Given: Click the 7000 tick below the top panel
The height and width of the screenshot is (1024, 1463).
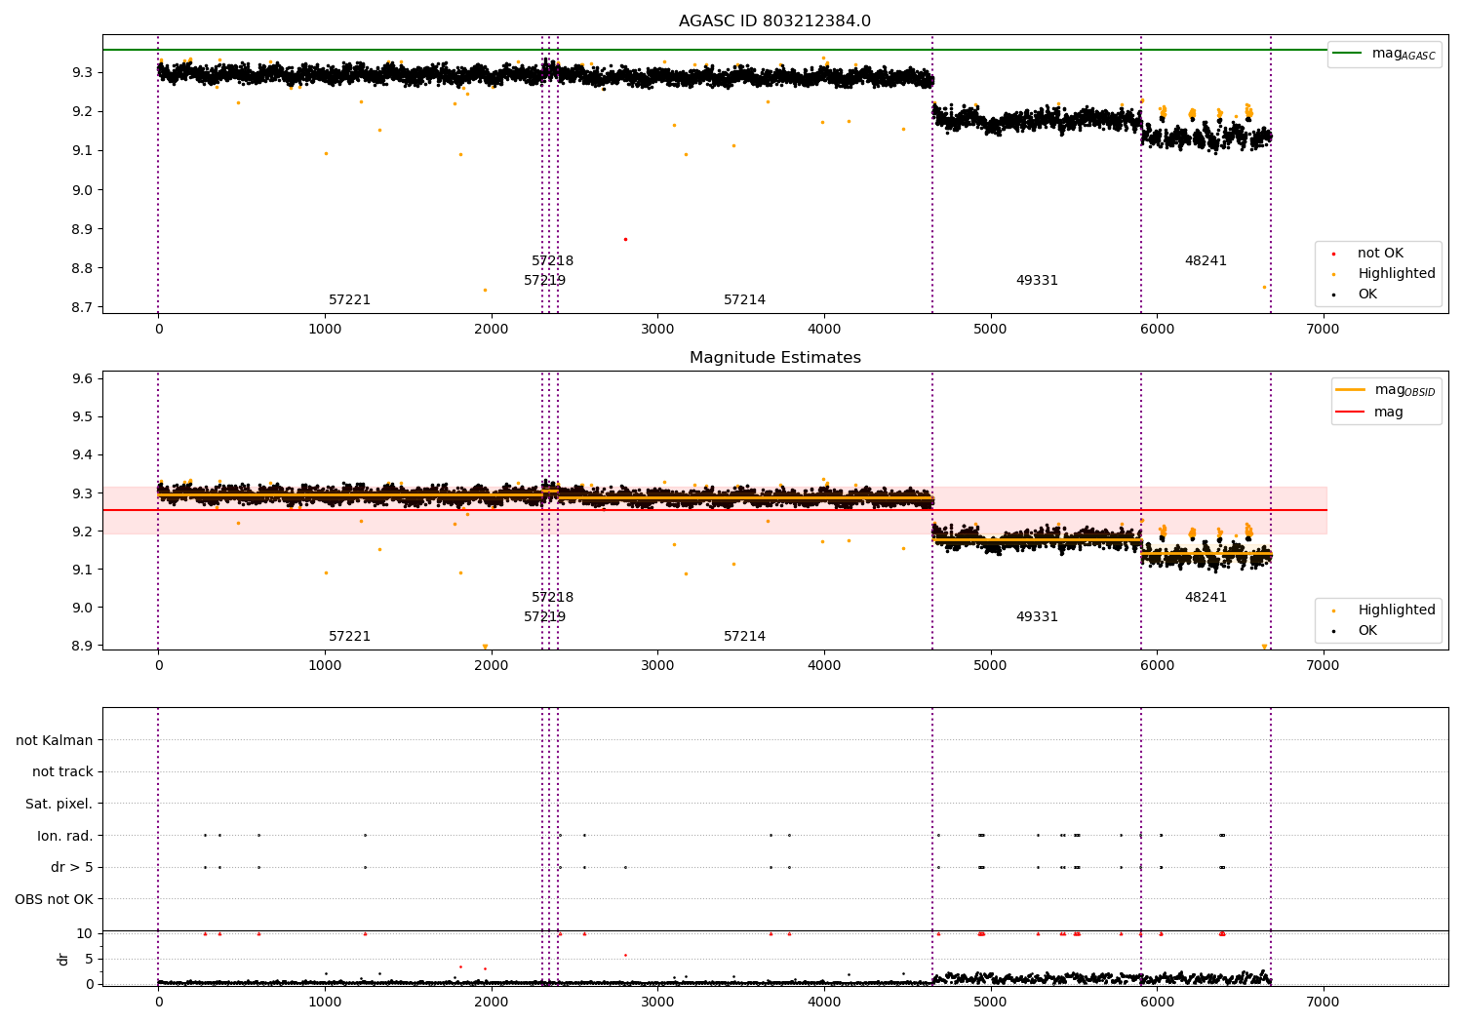Looking at the screenshot, I should pos(1323,329).
